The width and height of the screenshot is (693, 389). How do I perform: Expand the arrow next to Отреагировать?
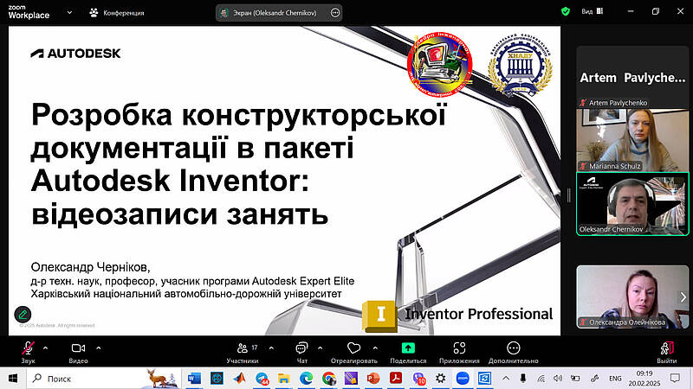pyautogui.click(x=375, y=348)
